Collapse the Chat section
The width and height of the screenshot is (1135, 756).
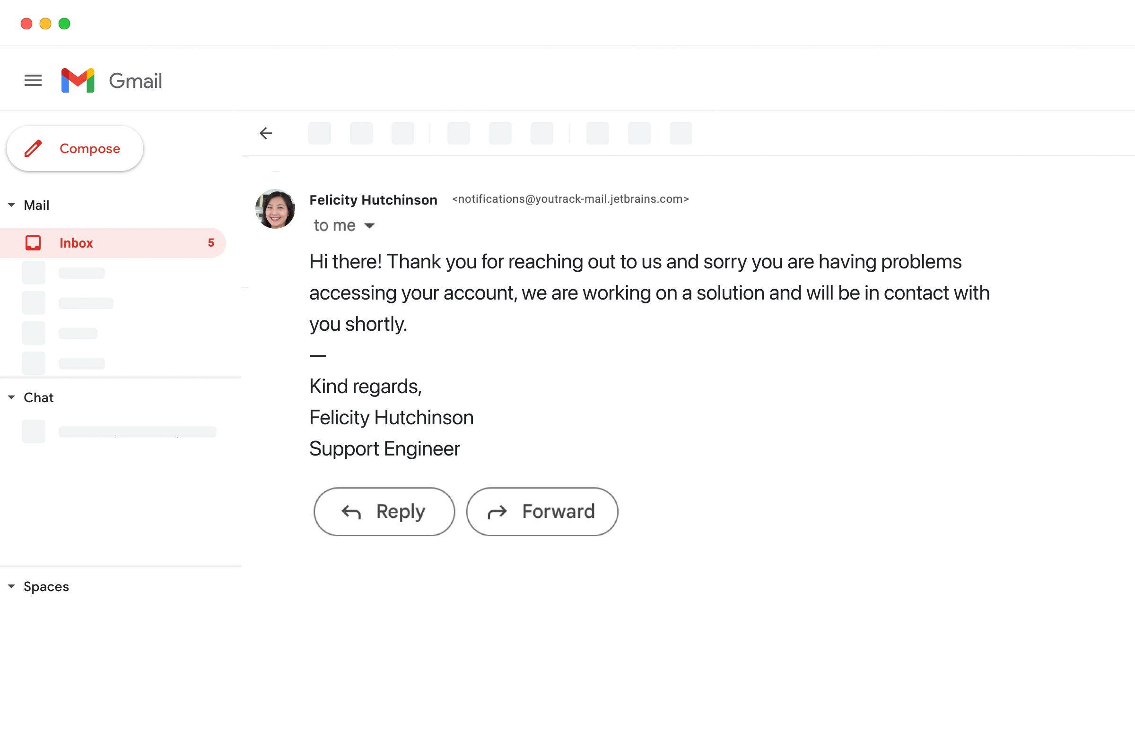pyautogui.click(x=11, y=397)
